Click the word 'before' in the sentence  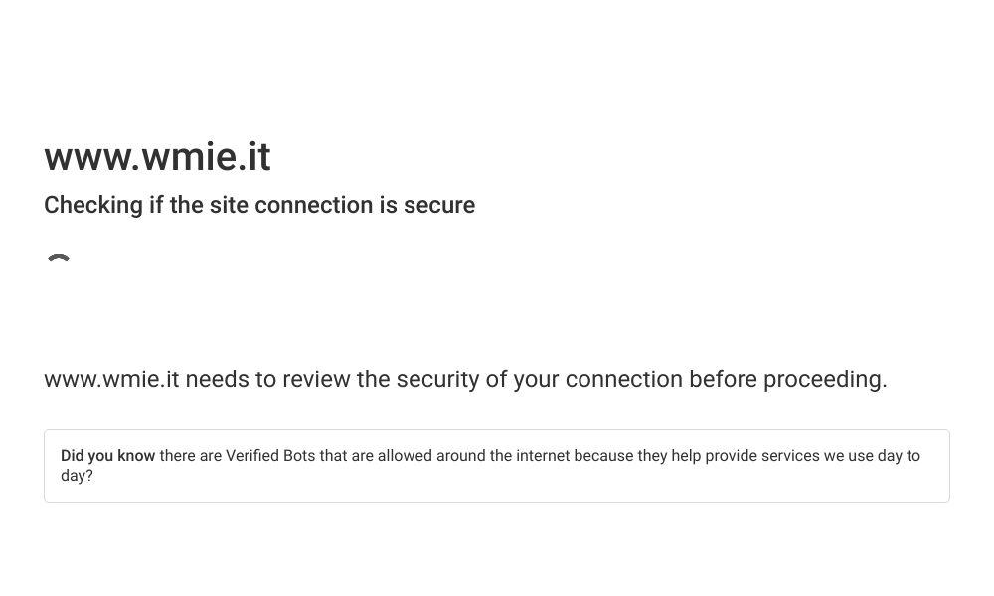pos(723,379)
